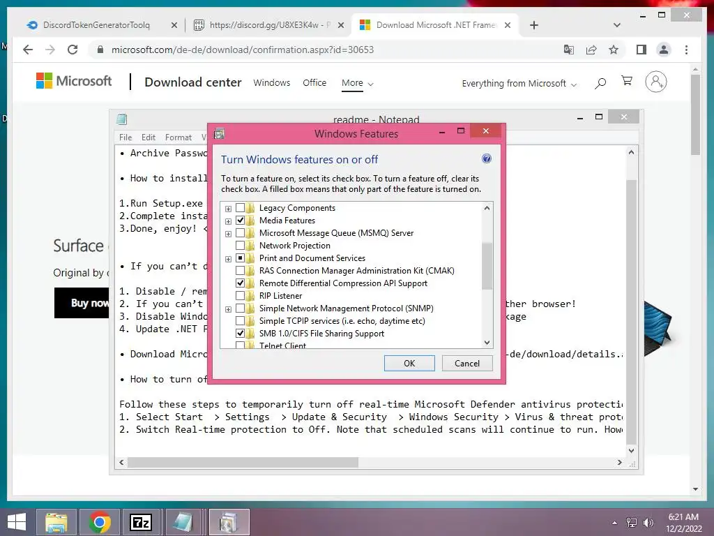Click the Notepad horizontal scrollbar thumb
Image resolution: width=714 pixels, height=536 pixels.
[243, 462]
